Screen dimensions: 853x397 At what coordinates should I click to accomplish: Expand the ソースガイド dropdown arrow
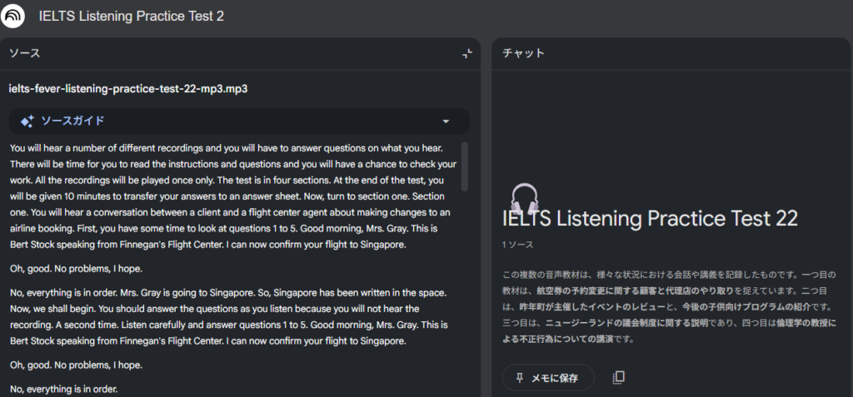(x=446, y=122)
